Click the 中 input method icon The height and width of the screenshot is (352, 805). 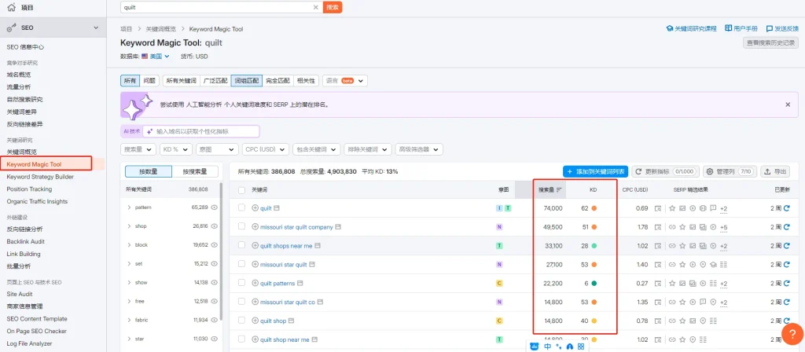pyautogui.click(x=547, y=346)
